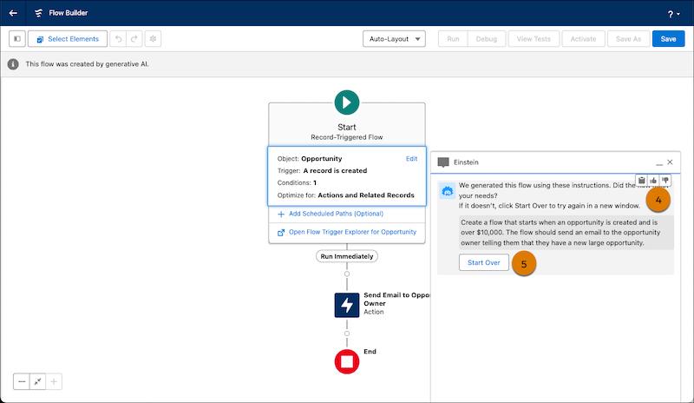Open flow settings gear icon
The image size is (694, 403).
pyautogui.click(x=154, y=39)
